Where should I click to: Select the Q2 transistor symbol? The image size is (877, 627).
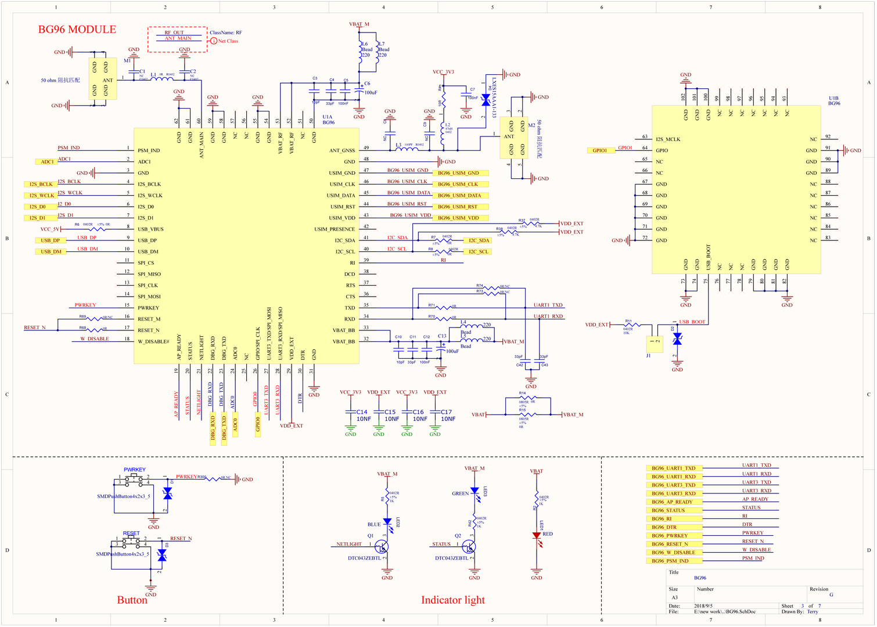[469, 546]
